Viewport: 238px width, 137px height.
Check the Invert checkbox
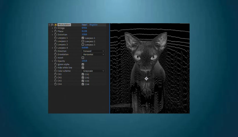tap(83, 58)
